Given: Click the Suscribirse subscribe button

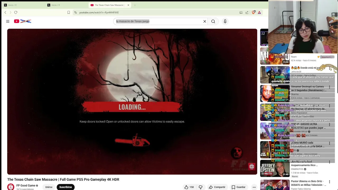Looking at the screenshot, I should coord(65,187).
